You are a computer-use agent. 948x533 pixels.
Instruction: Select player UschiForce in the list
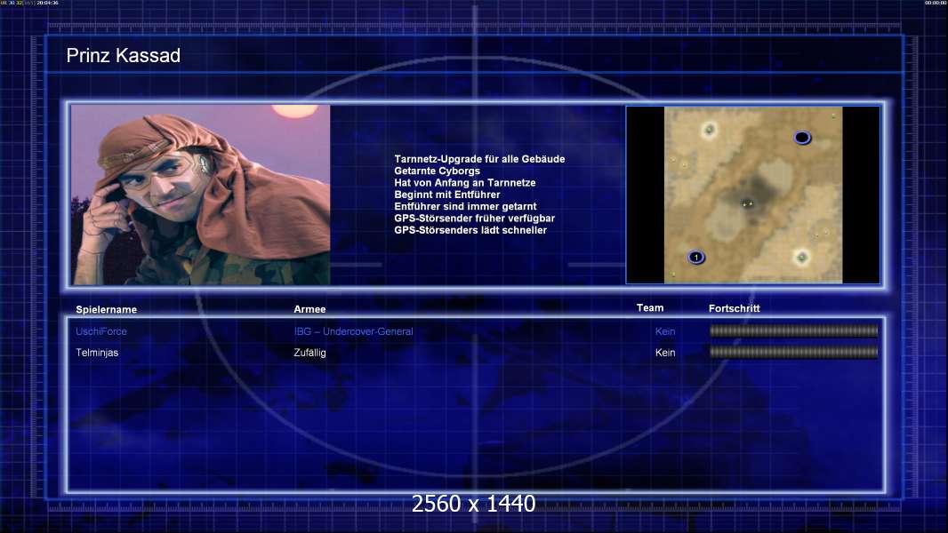tap(101, 331)
